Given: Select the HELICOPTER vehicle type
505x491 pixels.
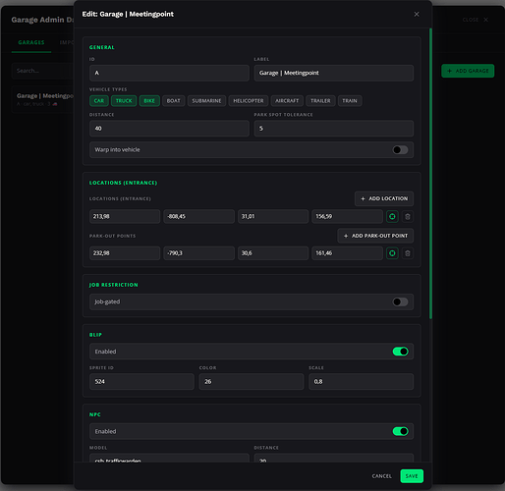Looking at the screenshot, I should [x=249, y=101].
